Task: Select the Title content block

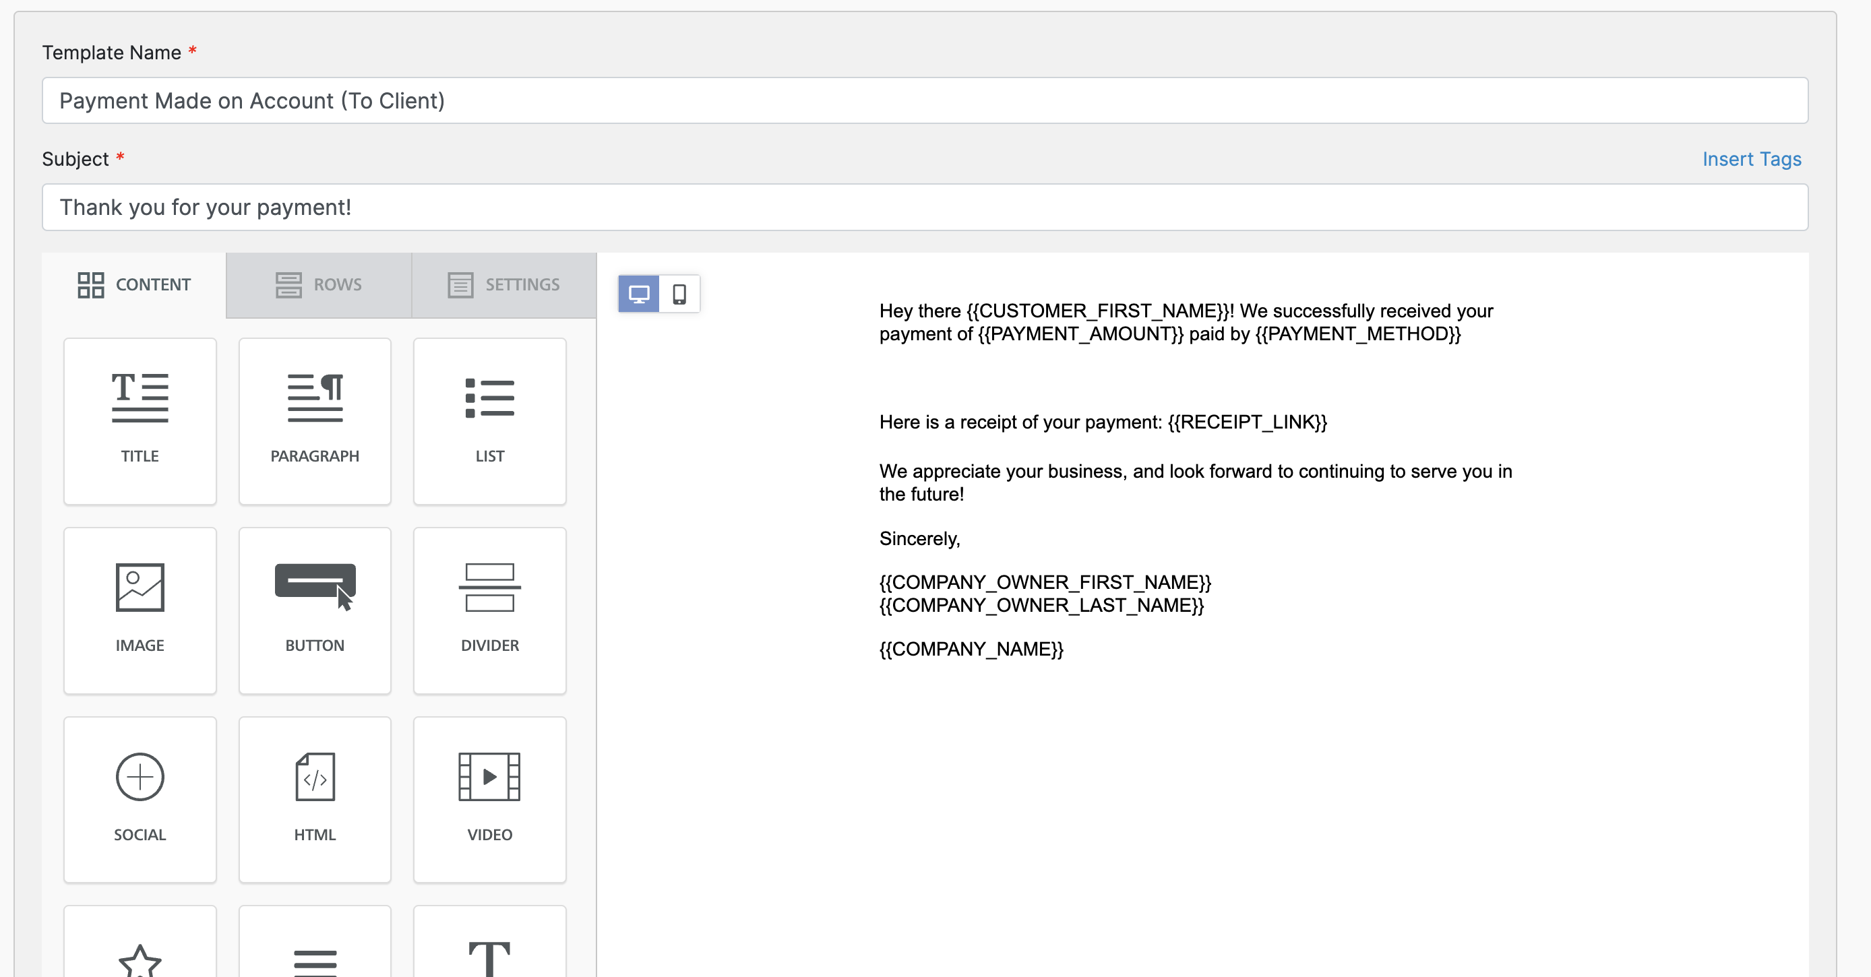Action: pos(140,420)
